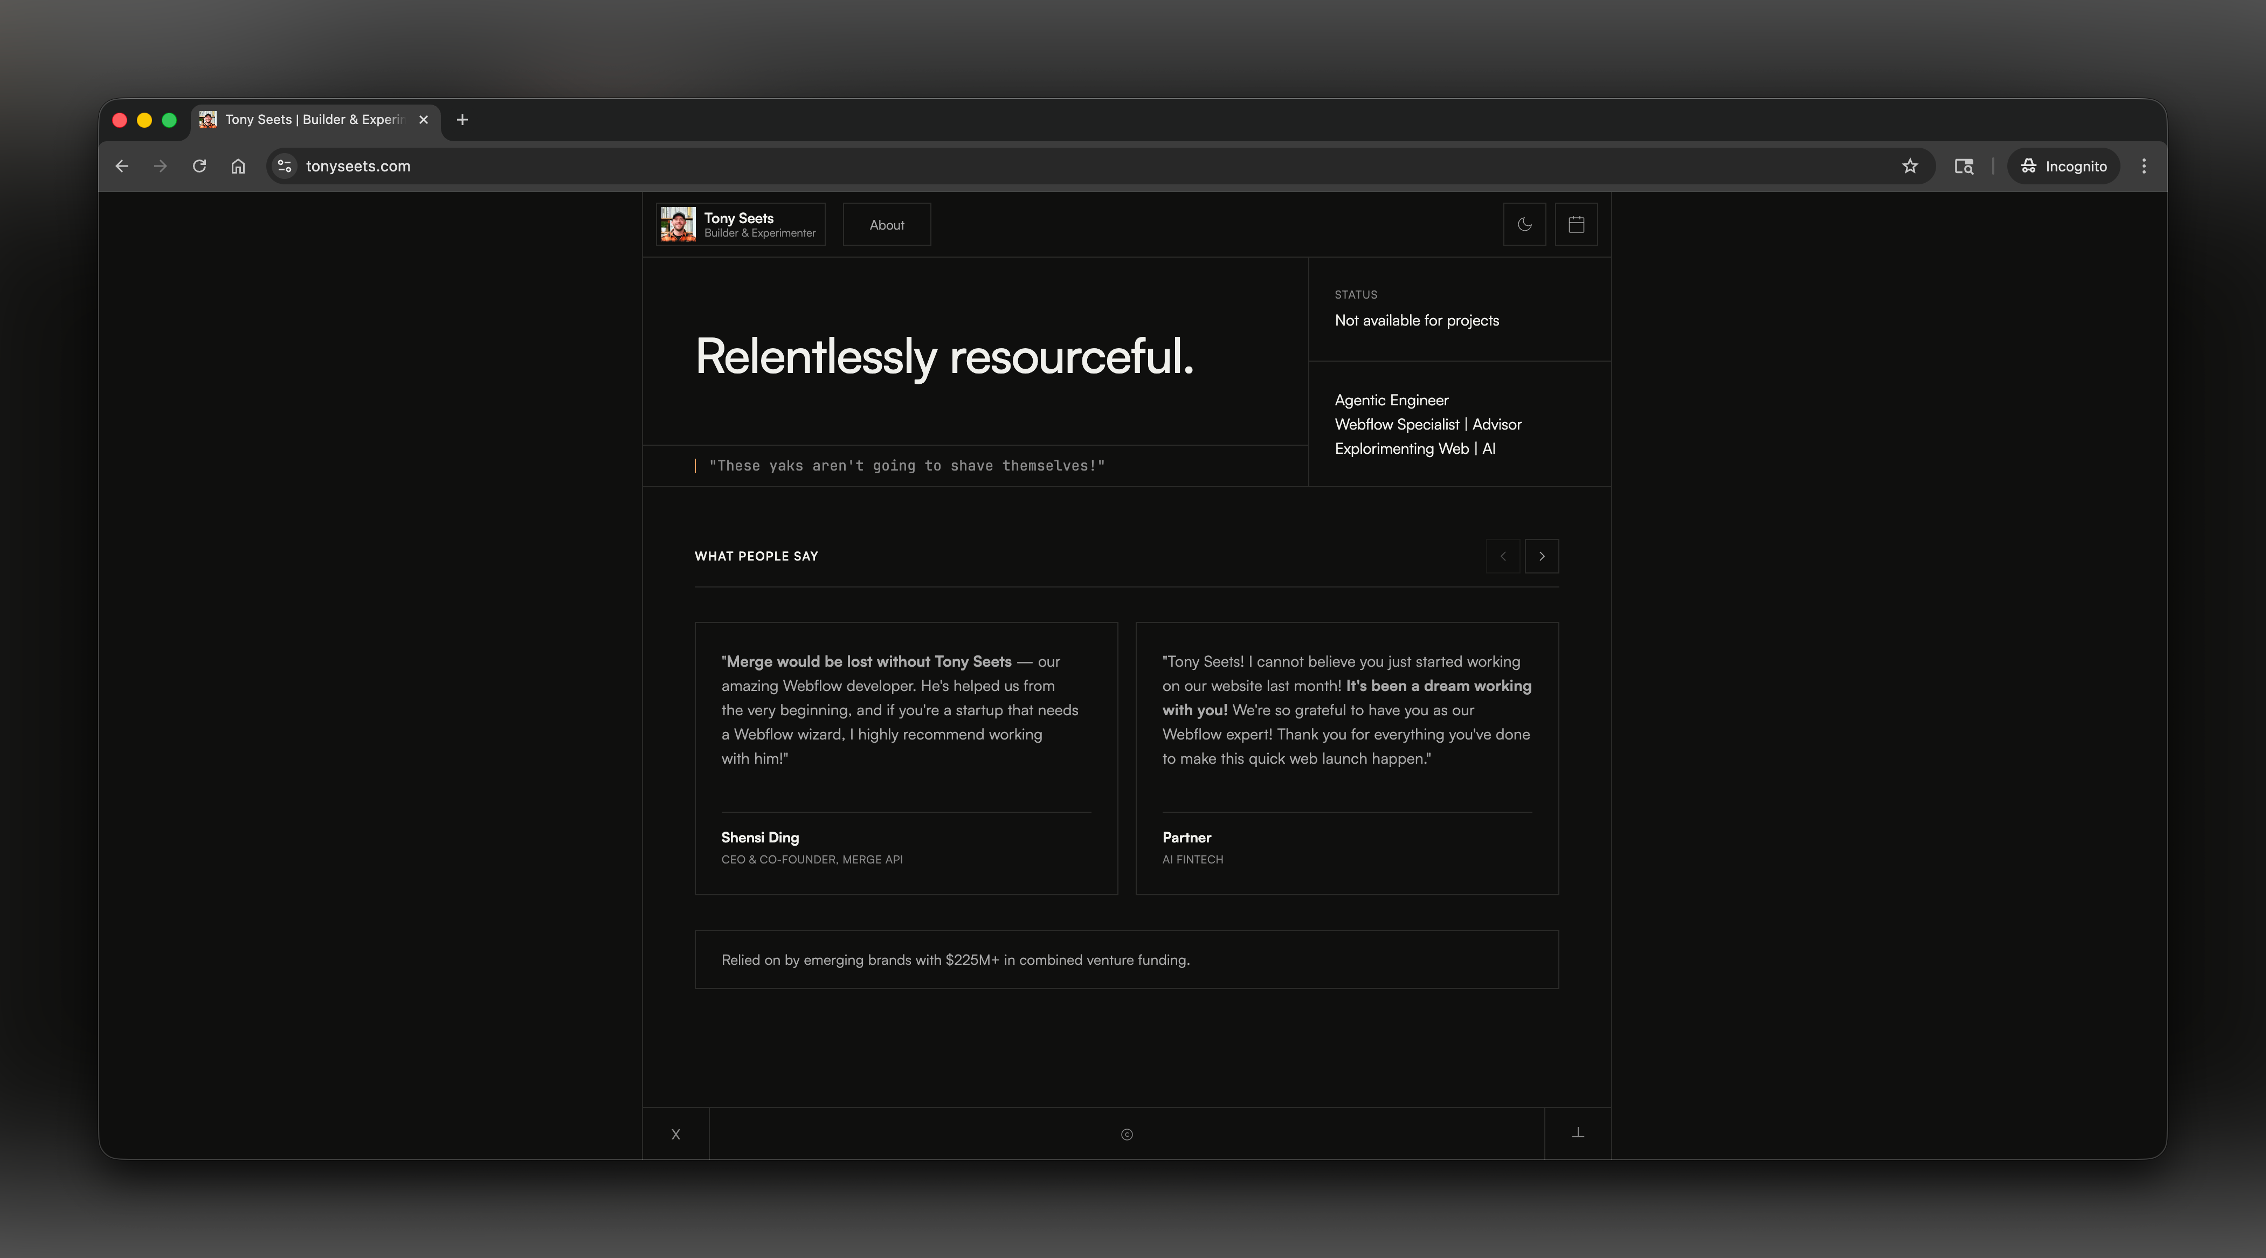Image resolution: width=2266 pixels, height=1258 pixels.
Task: Click the X (Twitter) icon in footer
Action: 675,1134
